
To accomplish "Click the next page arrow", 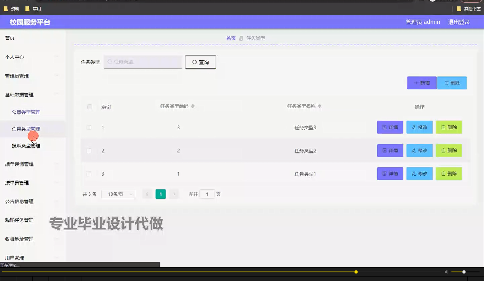I will pos(174,194).
